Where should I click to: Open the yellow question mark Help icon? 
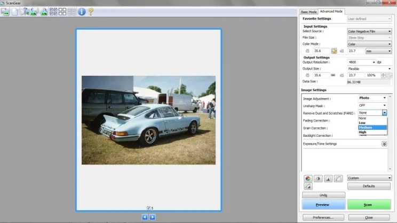[x=91, y=11]
